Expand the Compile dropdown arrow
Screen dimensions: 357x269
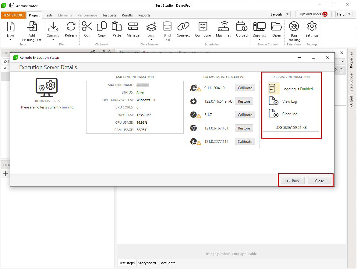[53, 40]
